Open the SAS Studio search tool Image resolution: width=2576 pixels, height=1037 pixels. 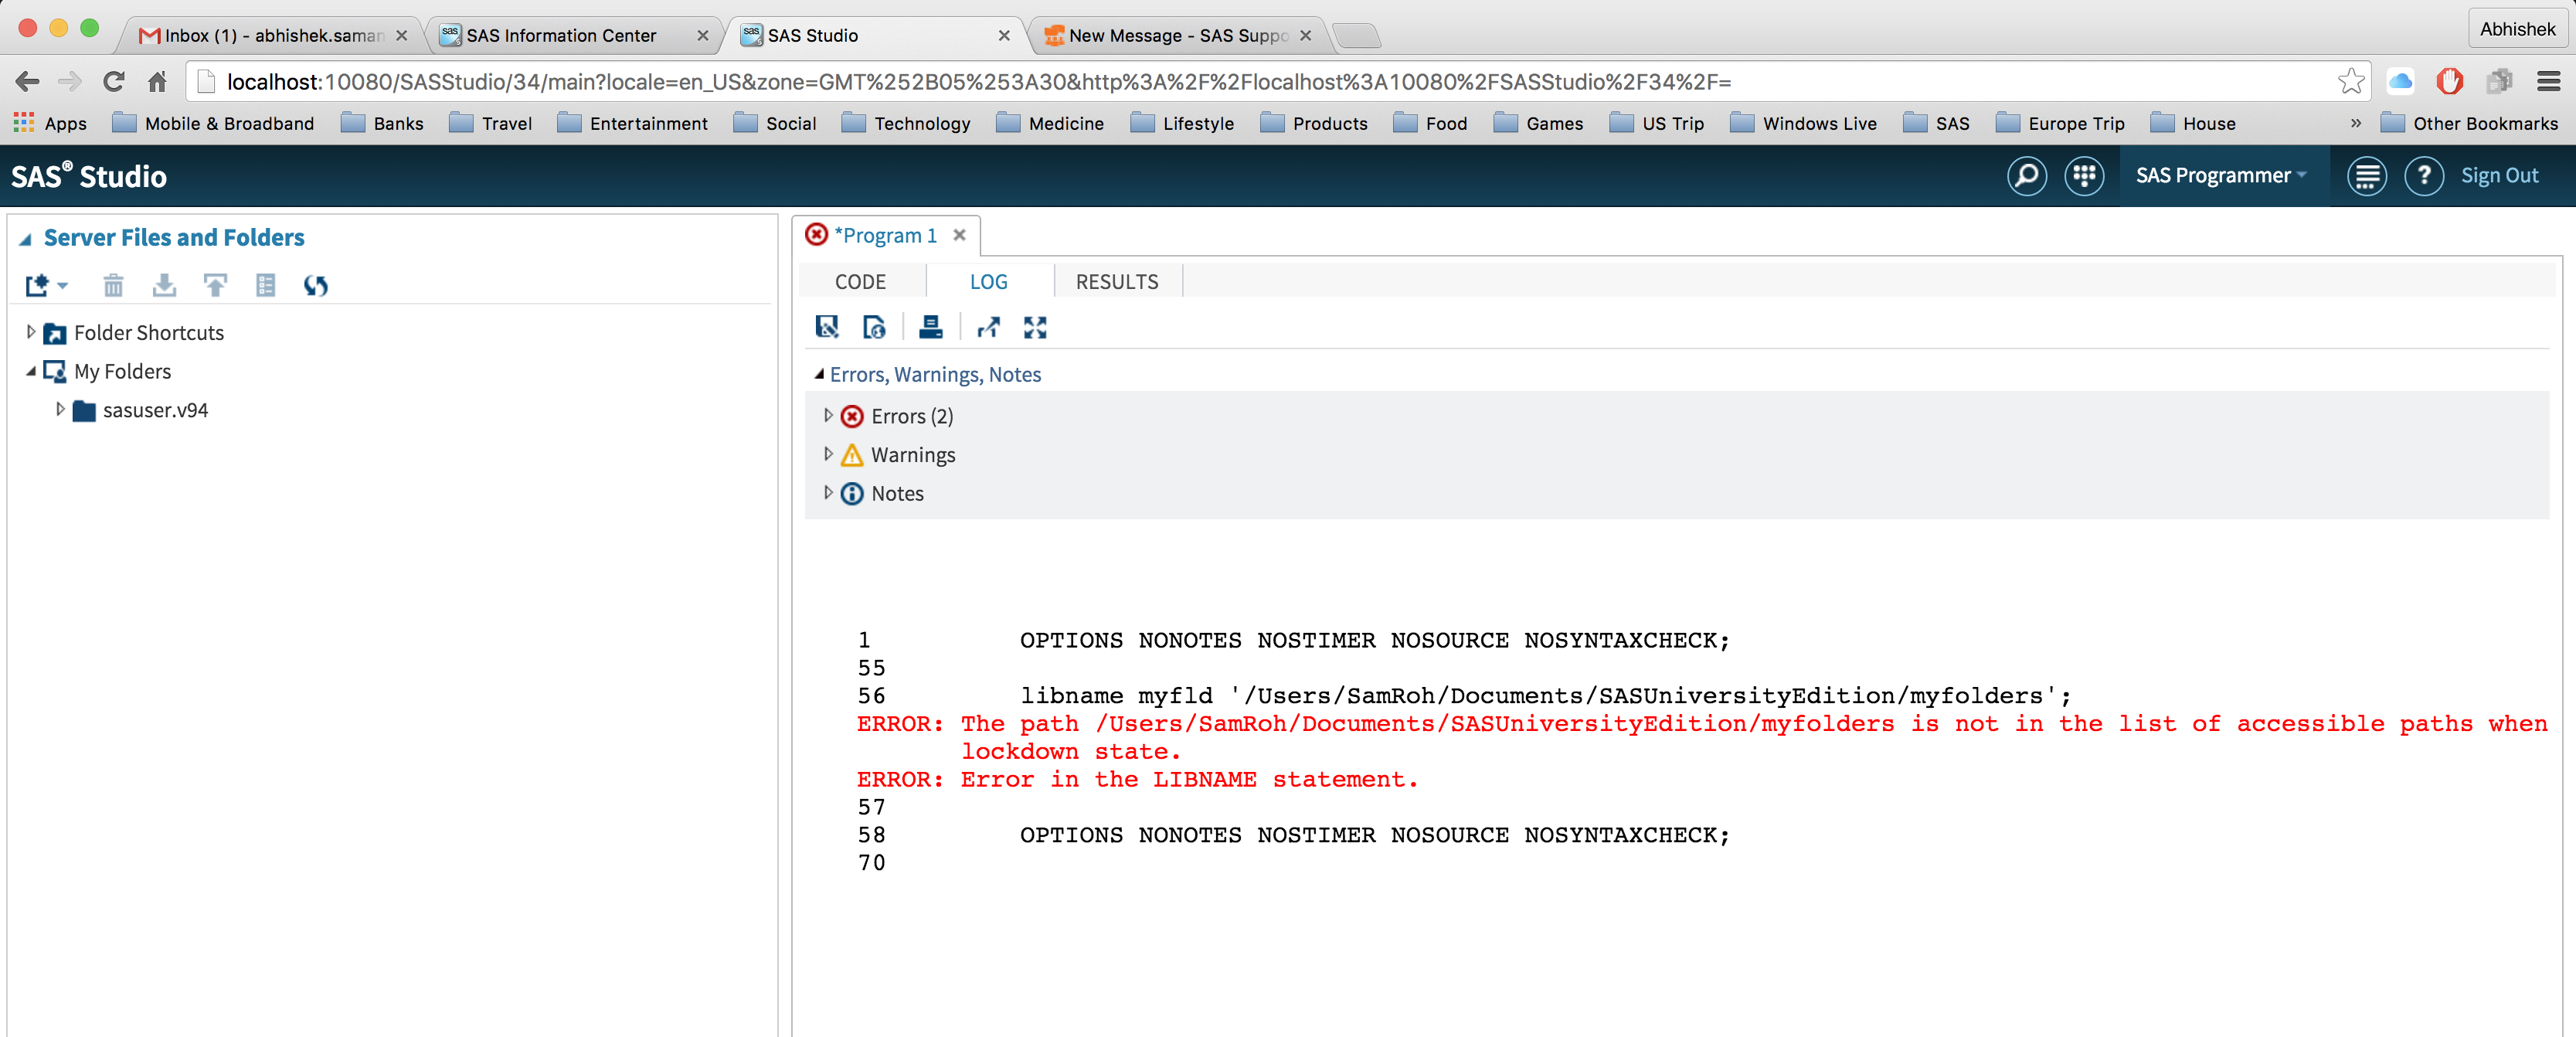tap(2026, 176)
